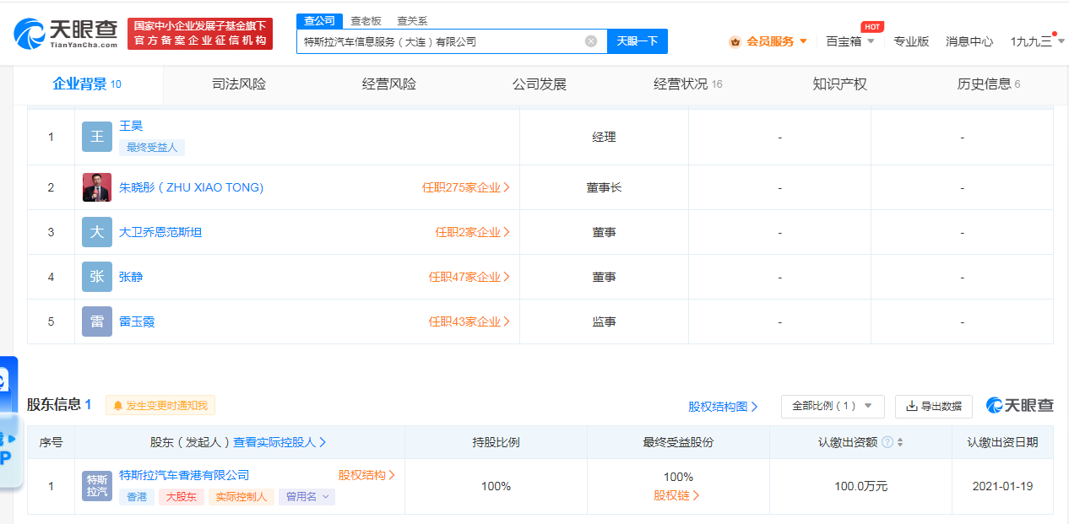The height and width of the screenshot is (524, 1069).
Task: Select the 查老板 search tab
Action: 366,21
